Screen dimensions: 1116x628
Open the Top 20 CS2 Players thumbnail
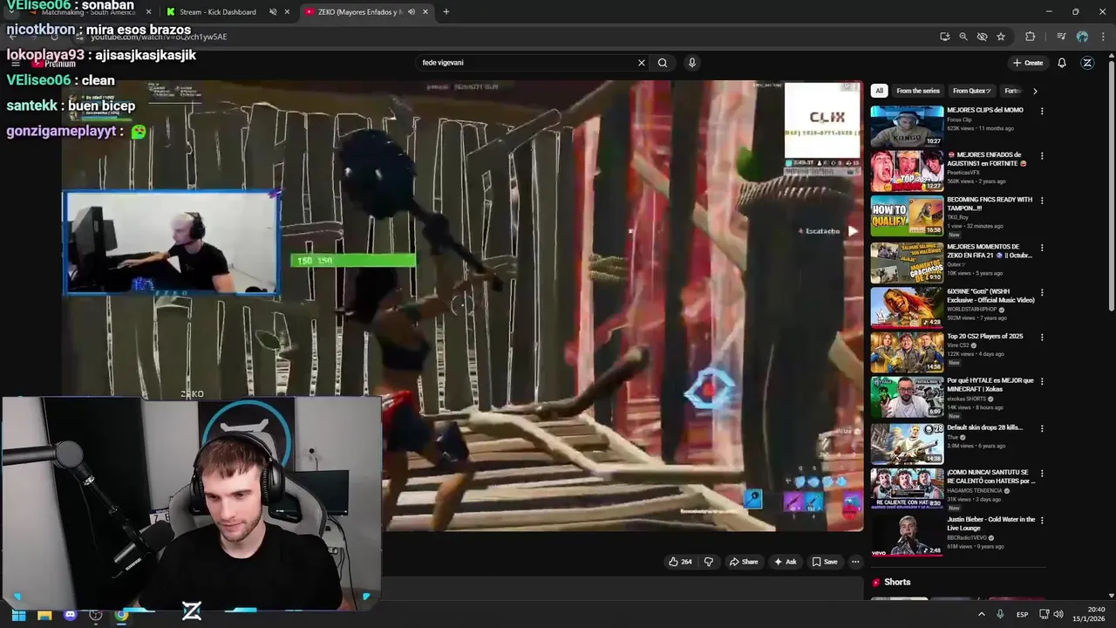tap(907, 352)
